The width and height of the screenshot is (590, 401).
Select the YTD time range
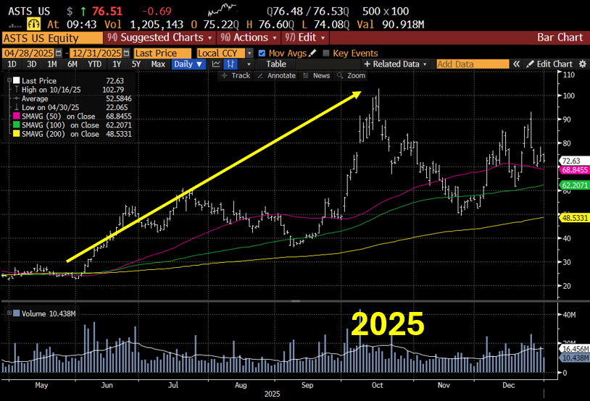94,64
